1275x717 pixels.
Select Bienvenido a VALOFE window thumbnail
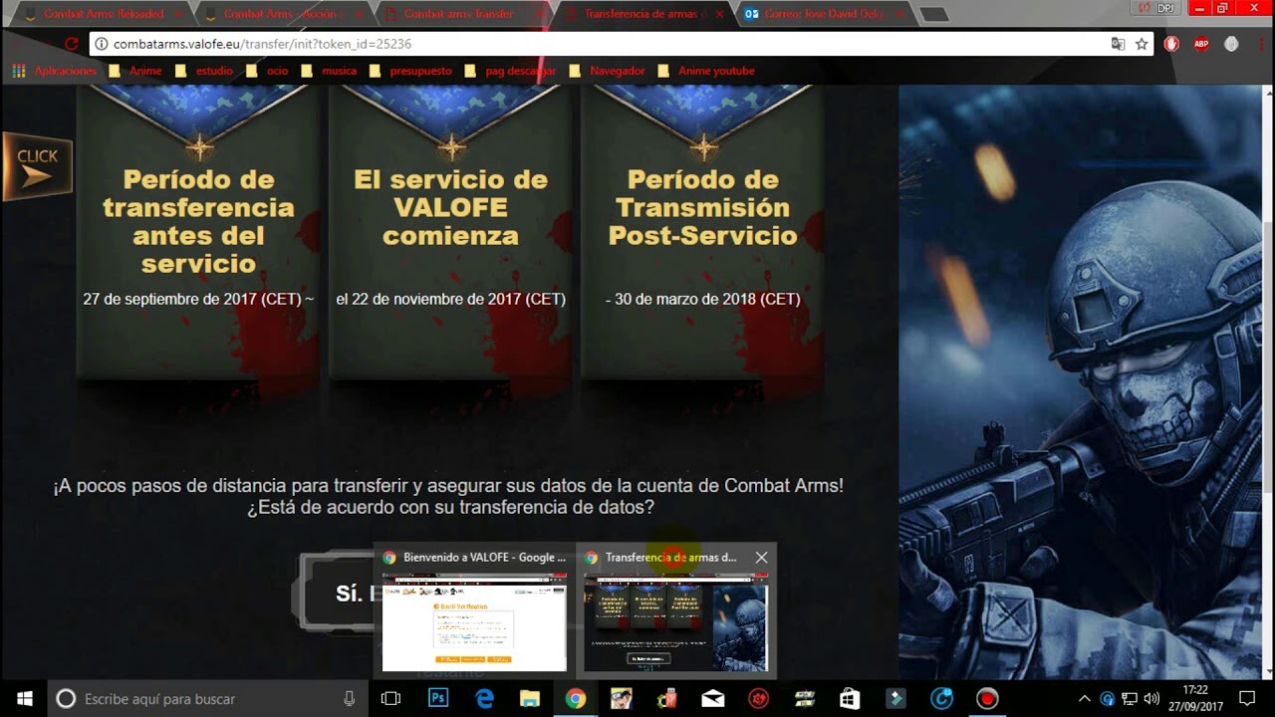coord(474,610)
